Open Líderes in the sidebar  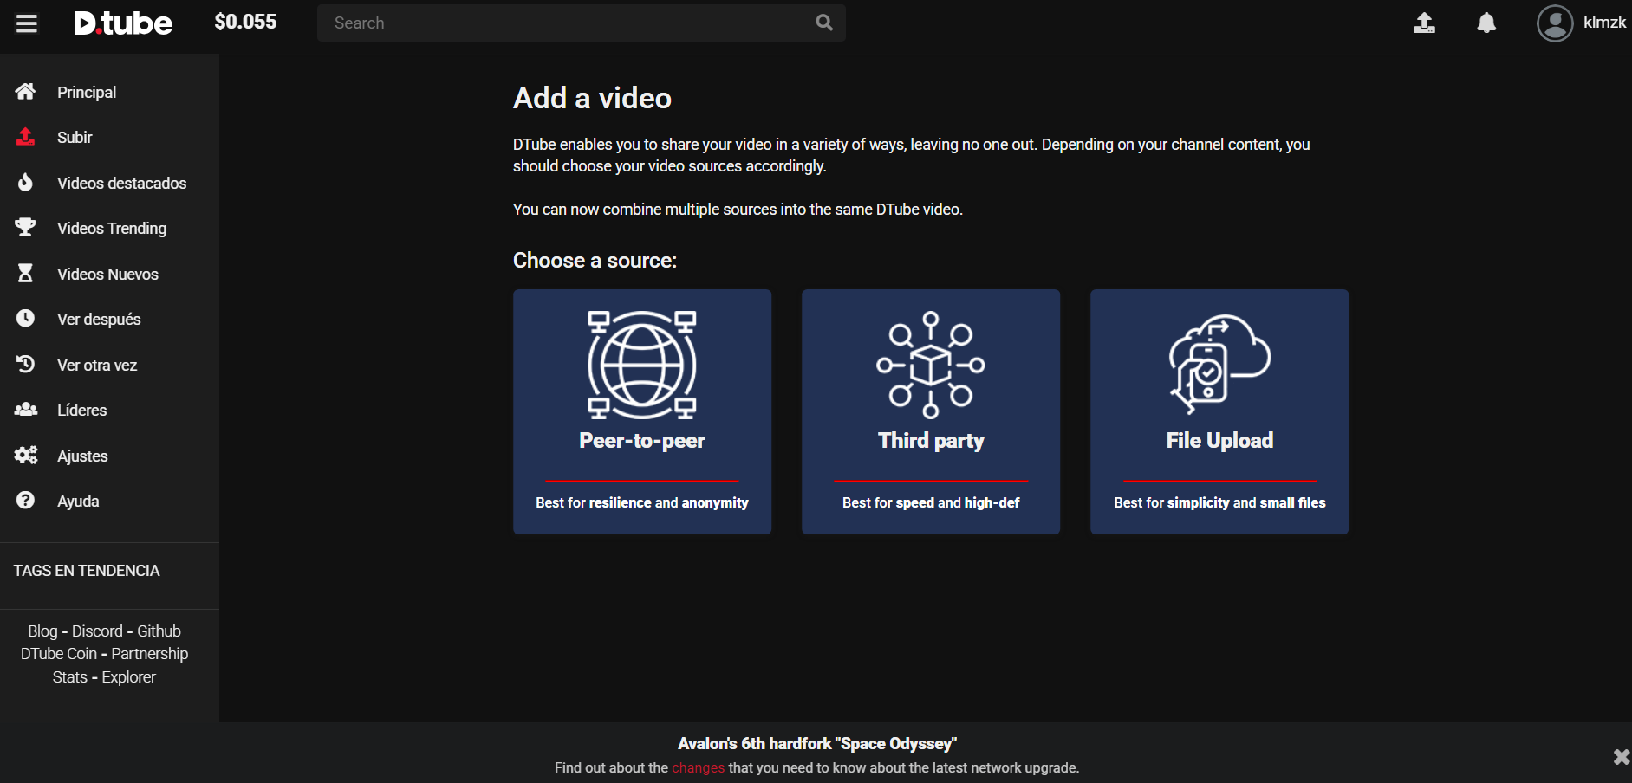(82, 410)
